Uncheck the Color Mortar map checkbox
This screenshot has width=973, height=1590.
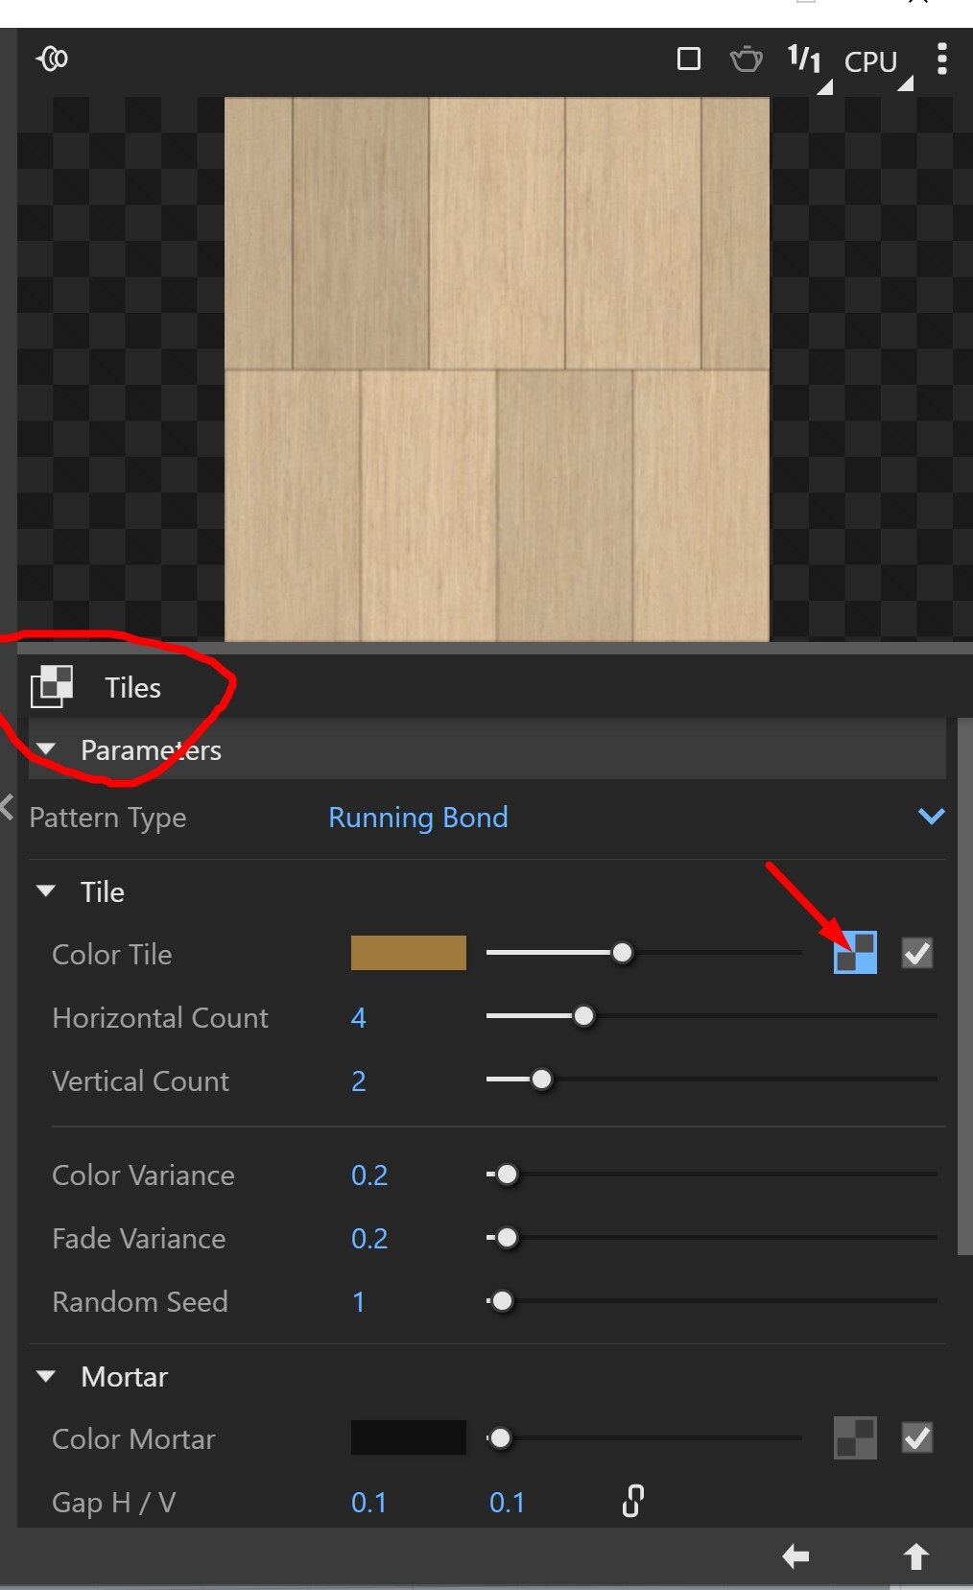(x=917, y=1437)
